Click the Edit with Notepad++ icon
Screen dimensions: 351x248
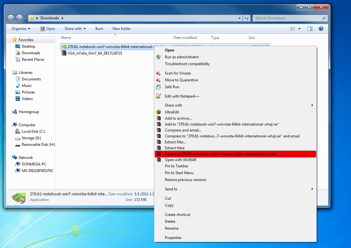(x=158, y=96)
